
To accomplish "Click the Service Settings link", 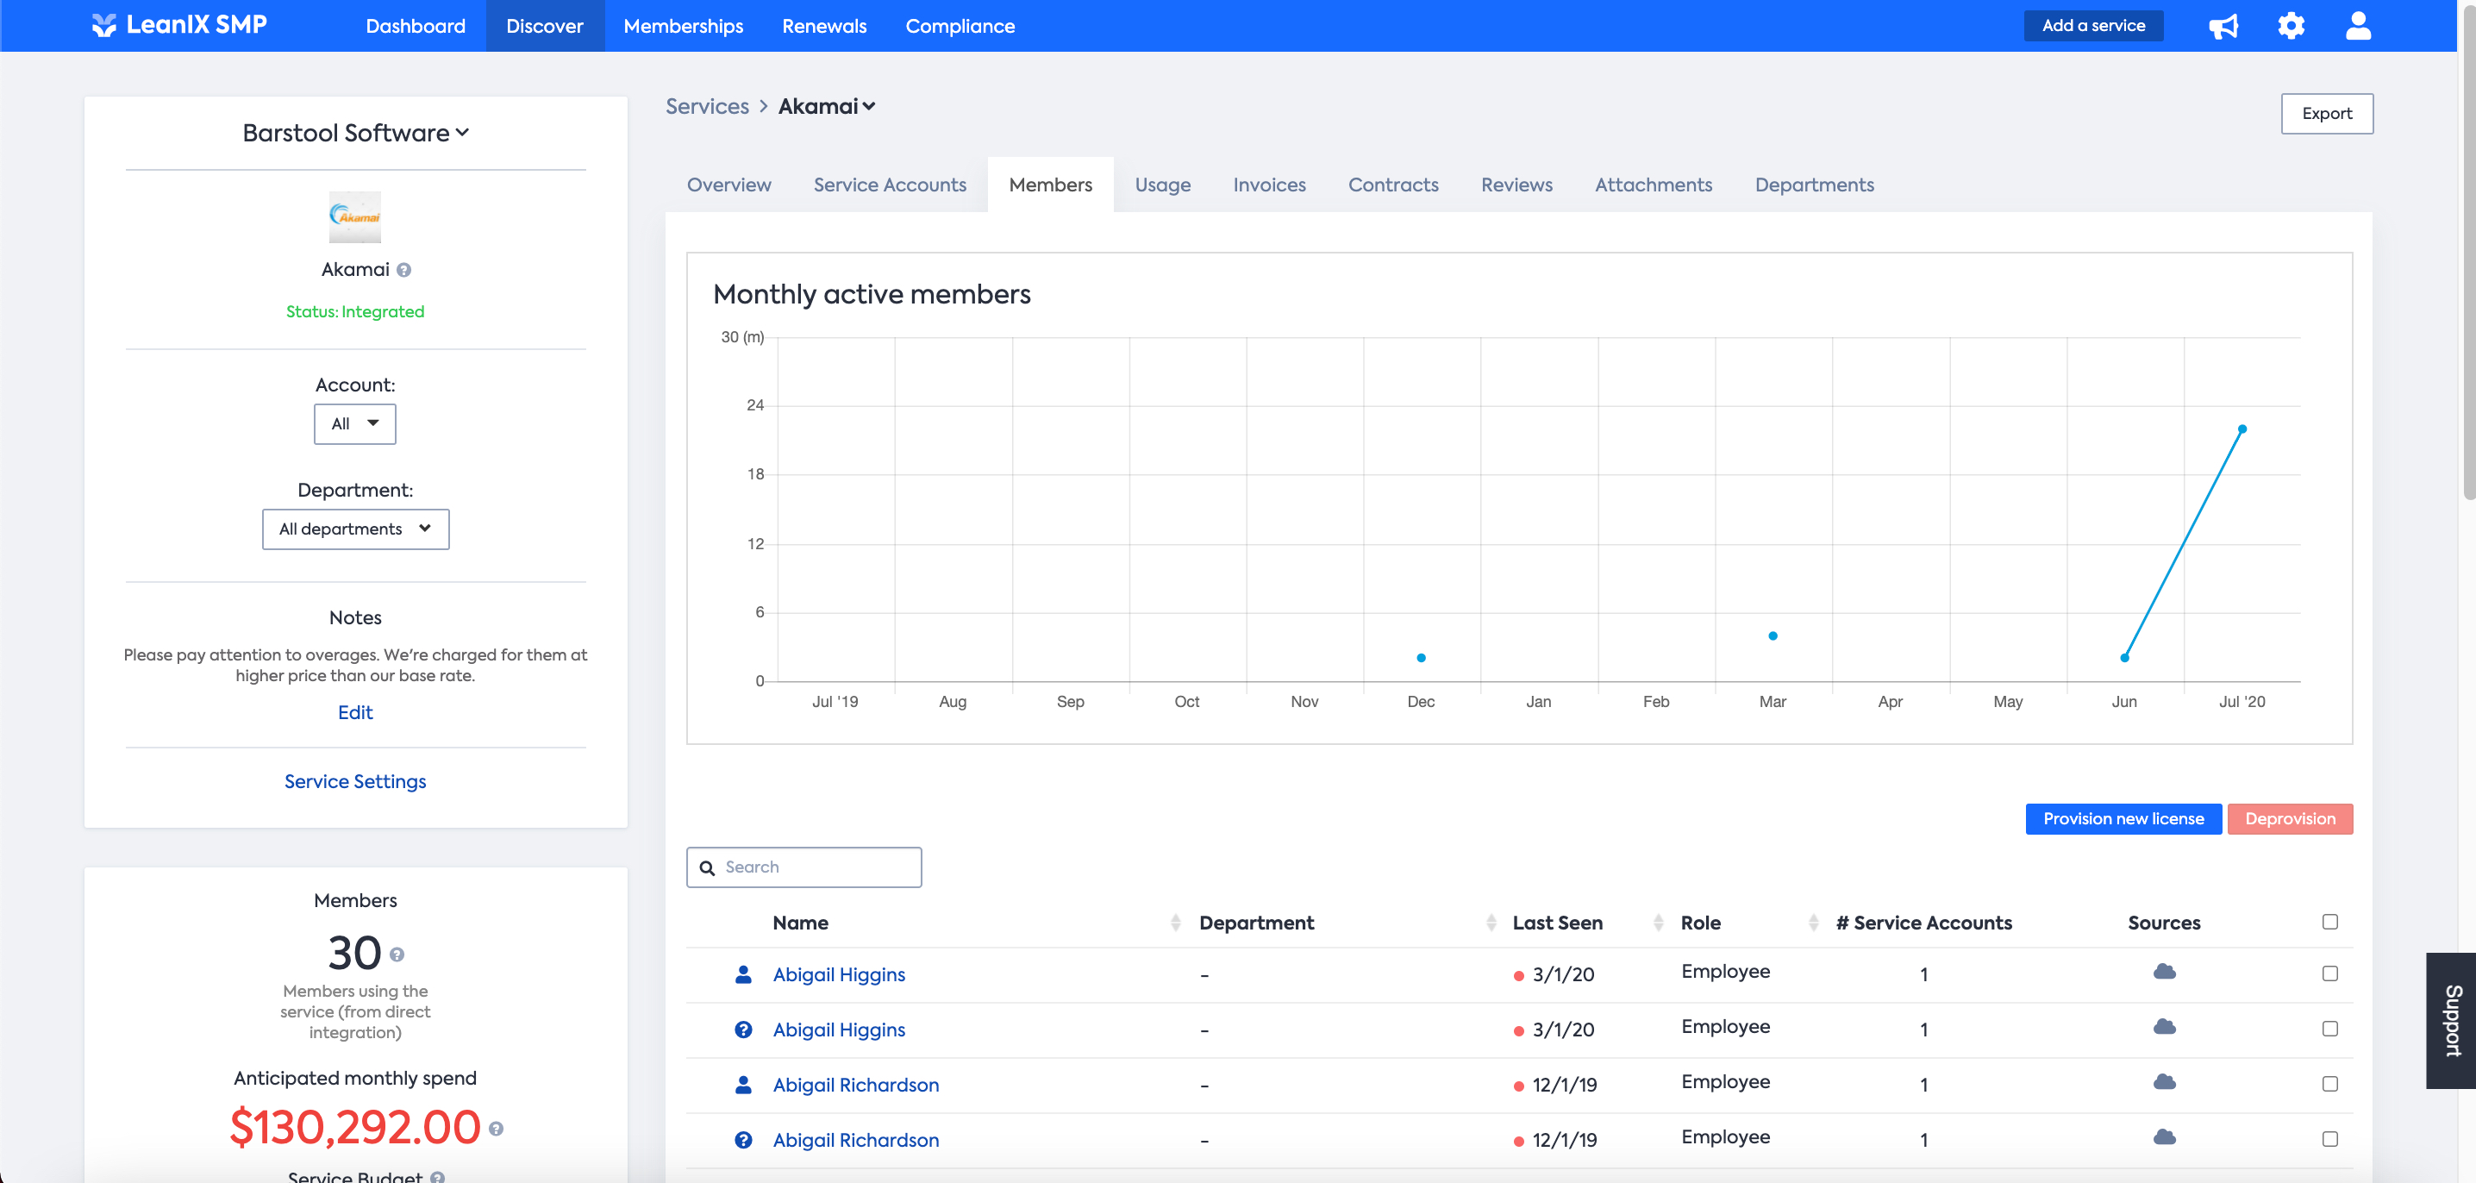I will 354,781.
